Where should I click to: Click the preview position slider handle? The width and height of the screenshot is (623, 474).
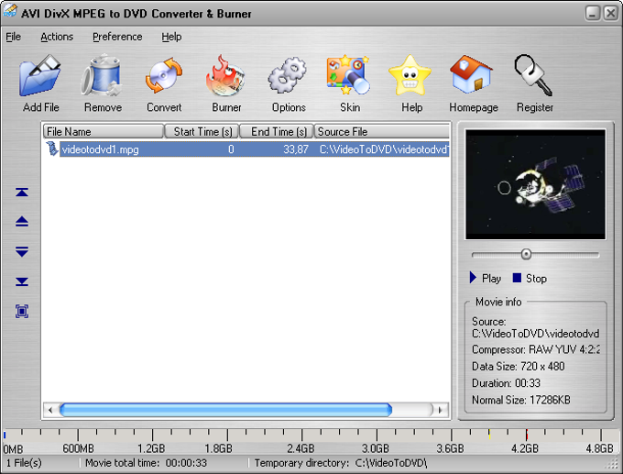tap(526, 254)
